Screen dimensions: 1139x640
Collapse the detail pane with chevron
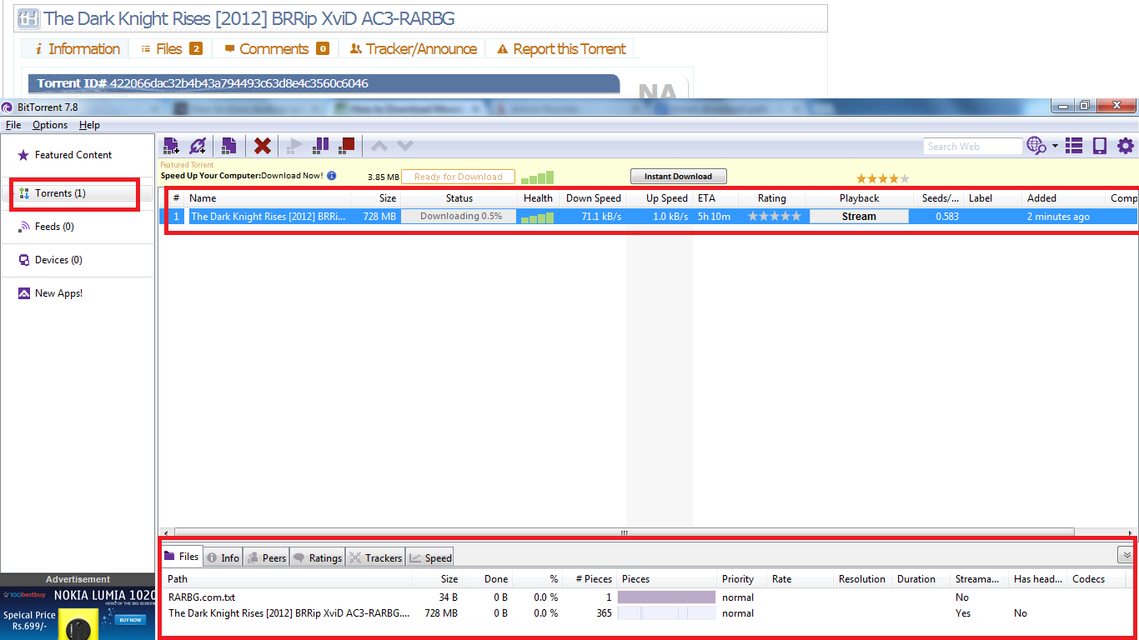click(x=1126, y=555)
